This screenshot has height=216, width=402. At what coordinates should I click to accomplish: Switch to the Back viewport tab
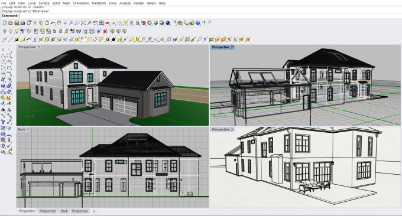(64, 211)
